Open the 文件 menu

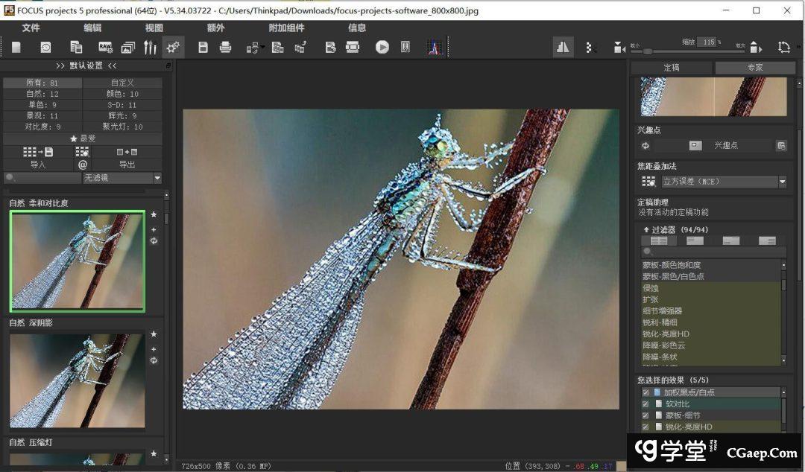click(31, 28)
